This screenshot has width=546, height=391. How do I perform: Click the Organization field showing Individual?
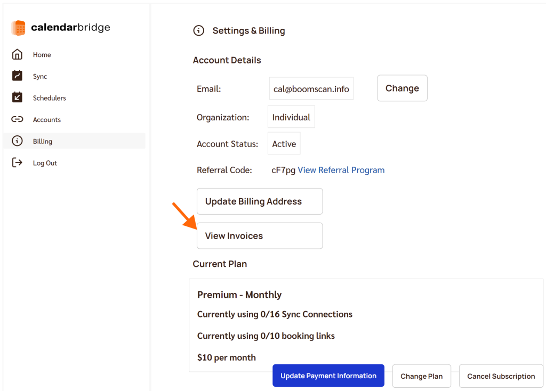pos(291,117)
